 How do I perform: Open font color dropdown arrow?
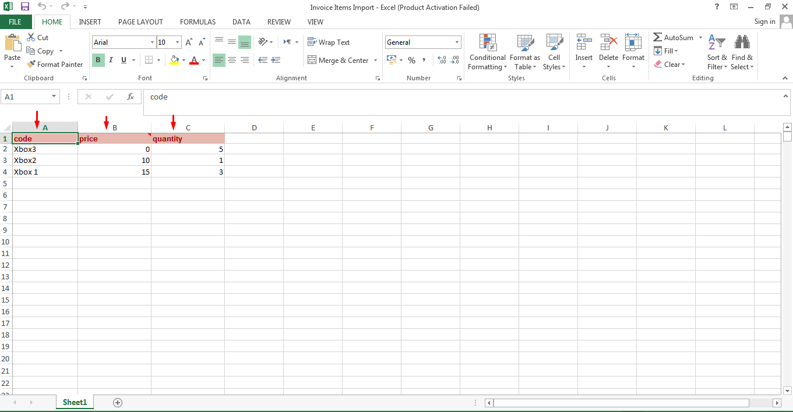point(203,60)
